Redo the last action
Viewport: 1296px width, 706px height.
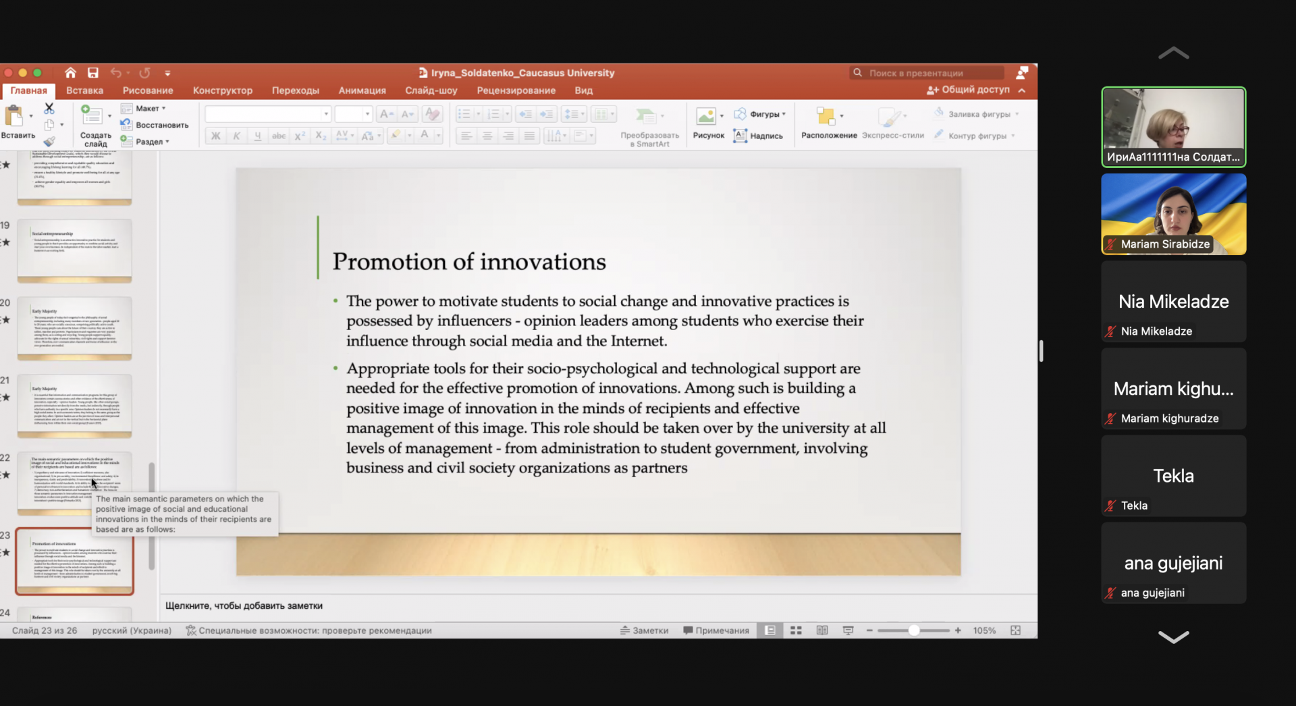(144, 73)
